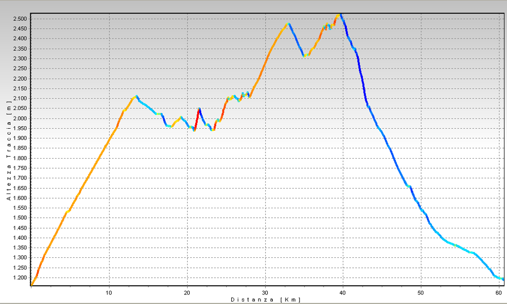Click the 30 km tick label
Viewport: 507px width, 304px height.
(x=265, y=293)
